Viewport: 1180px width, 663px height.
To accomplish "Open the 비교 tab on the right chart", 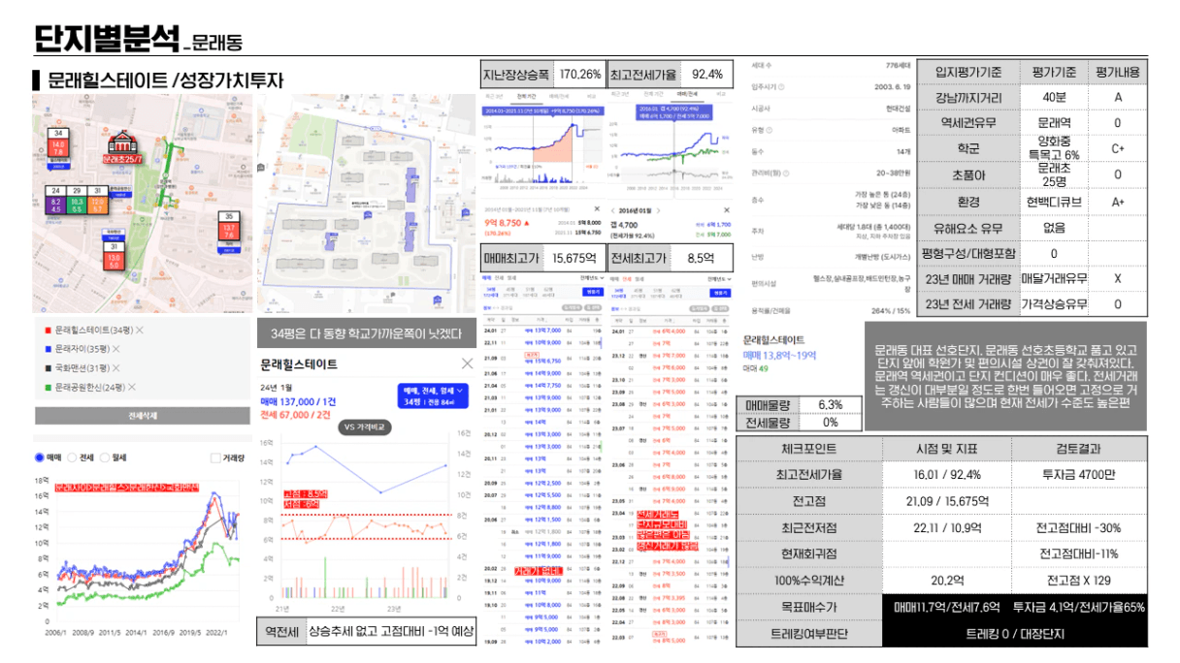I will point(721,96).
